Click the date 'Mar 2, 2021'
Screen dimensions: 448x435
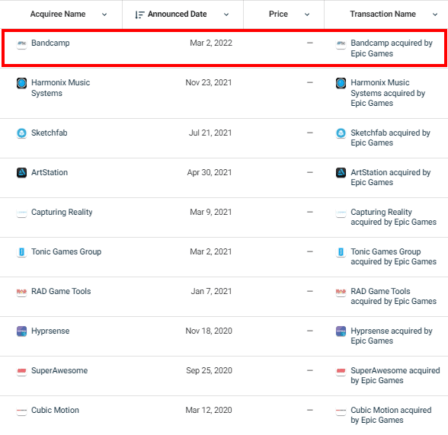pos(211,251)
